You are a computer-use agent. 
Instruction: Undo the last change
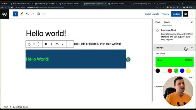pos(27,14)
